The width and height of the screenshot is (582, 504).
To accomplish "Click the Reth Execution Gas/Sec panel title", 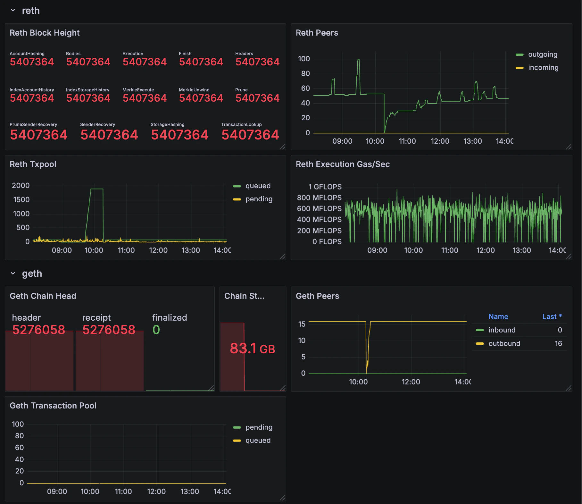I will (x=343, y=164).
